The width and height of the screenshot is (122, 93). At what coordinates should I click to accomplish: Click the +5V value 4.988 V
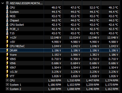pyautogui.click(x=113, y=42)
